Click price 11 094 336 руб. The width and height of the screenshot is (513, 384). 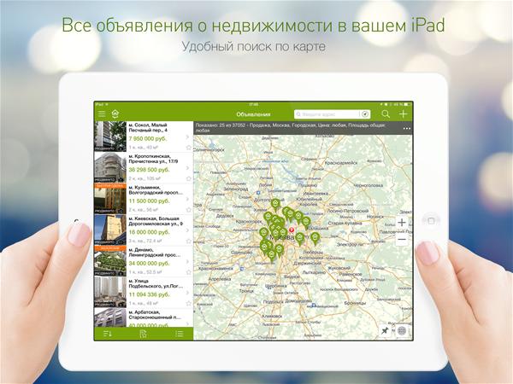click(x=149, y=294)
